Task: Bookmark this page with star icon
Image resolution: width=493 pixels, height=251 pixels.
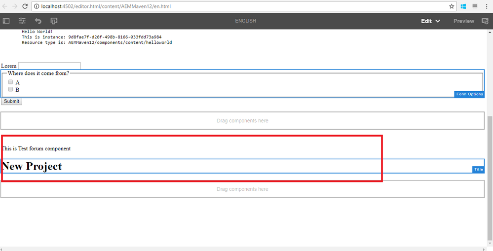Action: pyautogui.click(x=452, y=6)
